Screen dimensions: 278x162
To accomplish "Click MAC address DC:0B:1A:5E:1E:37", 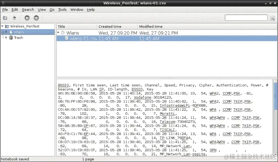I will (77, 118).
